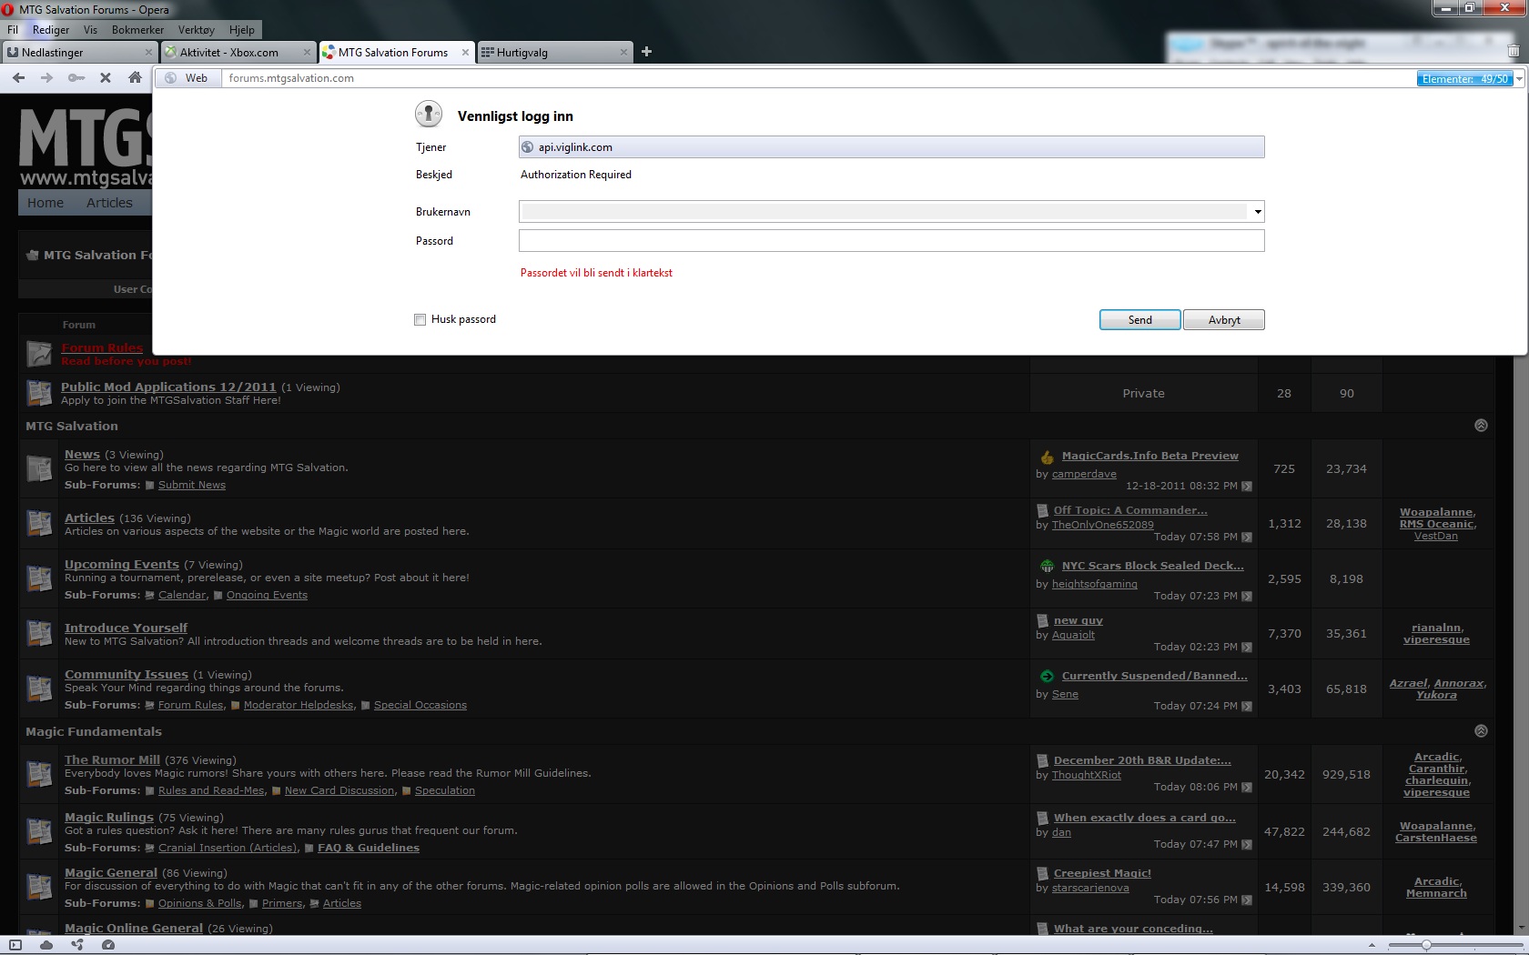The height and width of the screenshot is (955, 1529).
Task: Open the address bar dropdown arrow
Action: 1519,79
